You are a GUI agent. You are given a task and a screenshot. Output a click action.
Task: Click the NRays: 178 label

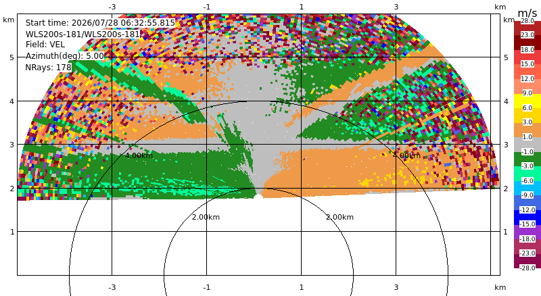pos(48,68)
